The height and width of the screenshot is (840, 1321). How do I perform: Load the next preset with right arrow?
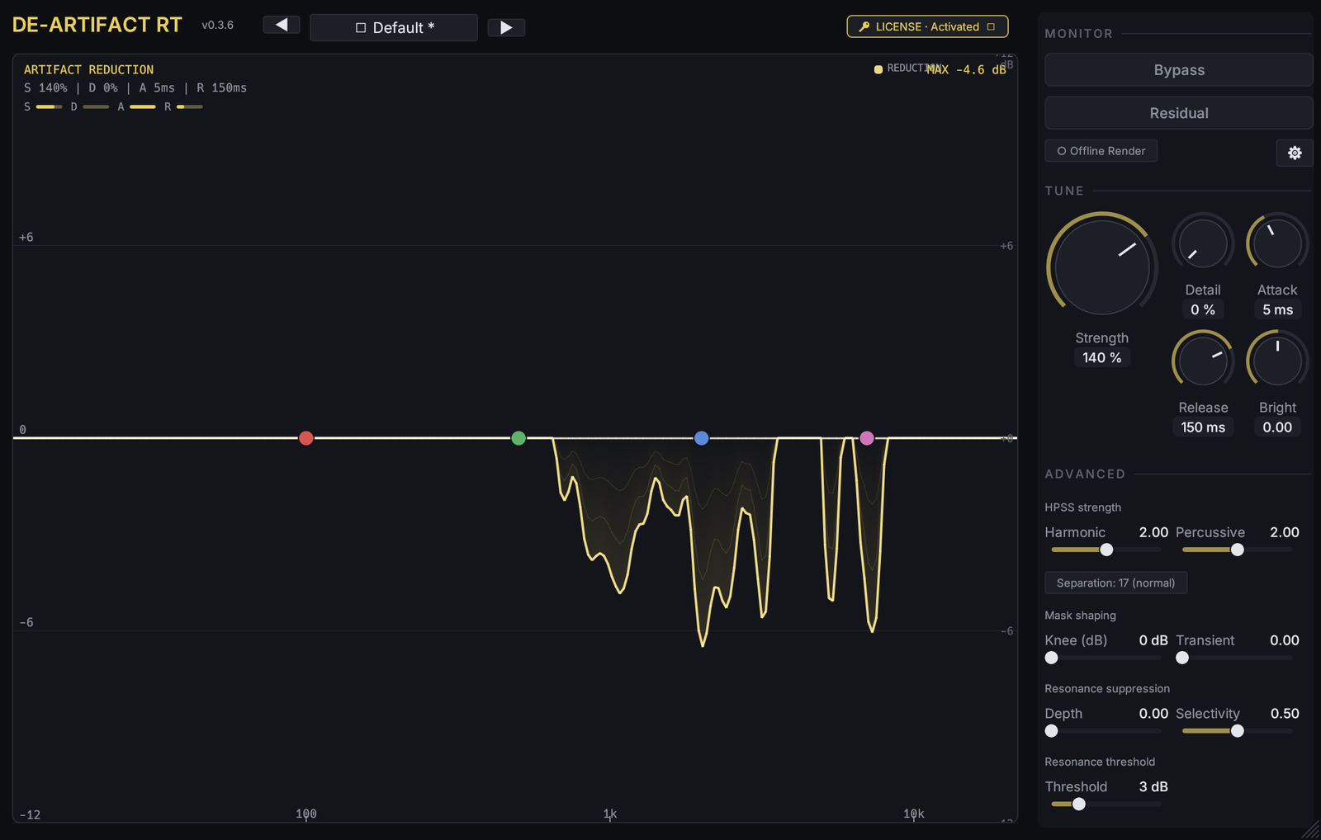(x=506, y=27)
